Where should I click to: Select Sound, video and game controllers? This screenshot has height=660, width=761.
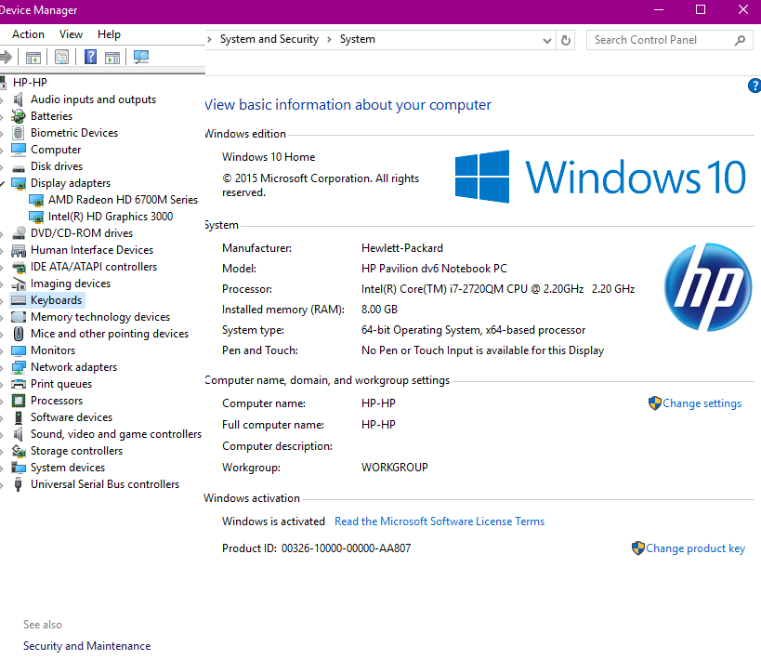(x=116, y=434)
